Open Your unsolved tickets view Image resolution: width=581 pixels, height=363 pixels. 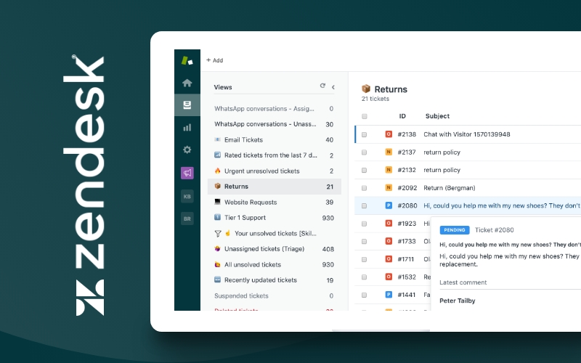click(x=275, y=233)
